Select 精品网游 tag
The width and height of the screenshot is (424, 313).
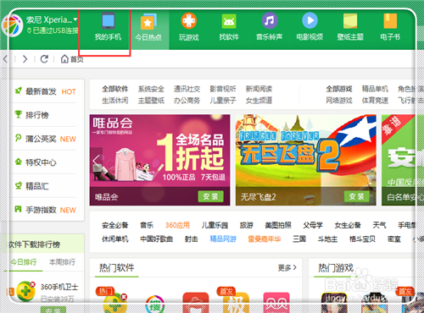pos(223,239)
